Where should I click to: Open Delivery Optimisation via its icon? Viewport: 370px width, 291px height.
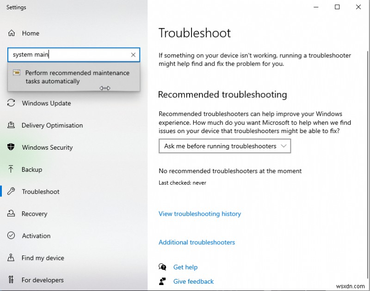click(11, 125)
